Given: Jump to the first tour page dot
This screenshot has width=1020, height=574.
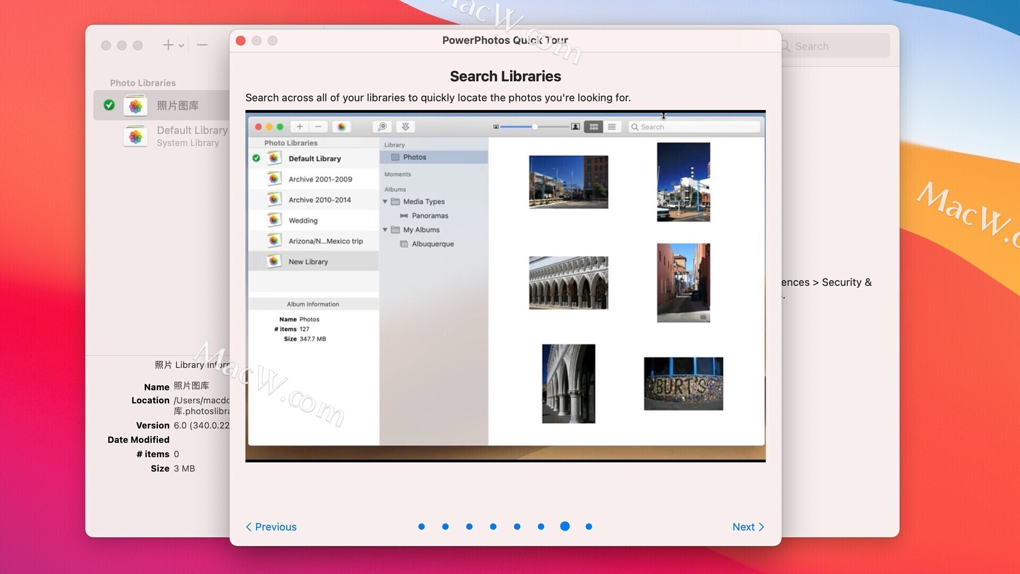Looking at the screenshot, I should 421,527.
